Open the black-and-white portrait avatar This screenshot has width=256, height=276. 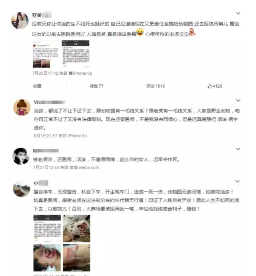21,156
